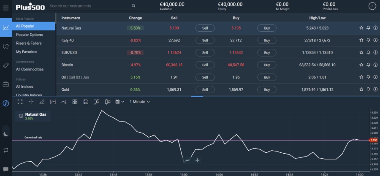The image size is (380, 176).
Task: Favorite Gold with the star
Action: (361, 89)
